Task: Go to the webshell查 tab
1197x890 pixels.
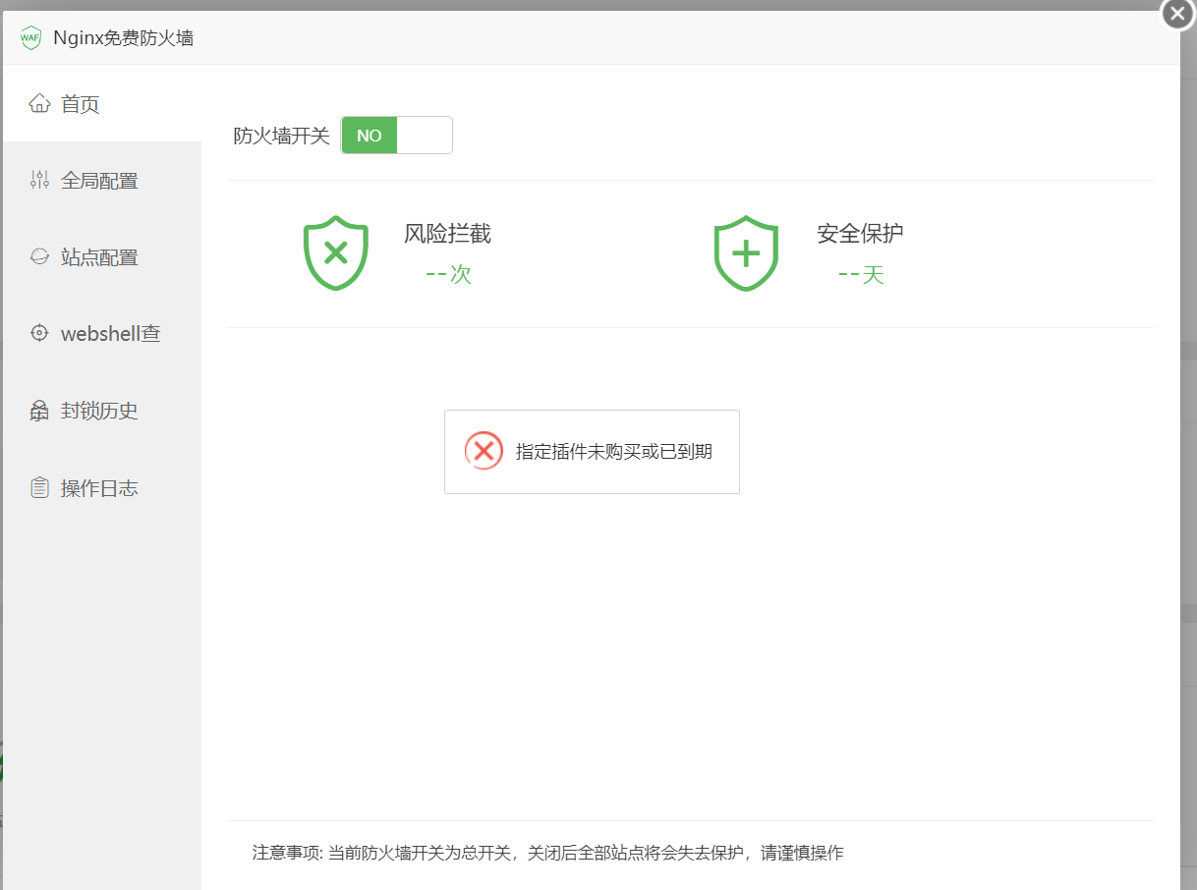Action: [102, 334]
